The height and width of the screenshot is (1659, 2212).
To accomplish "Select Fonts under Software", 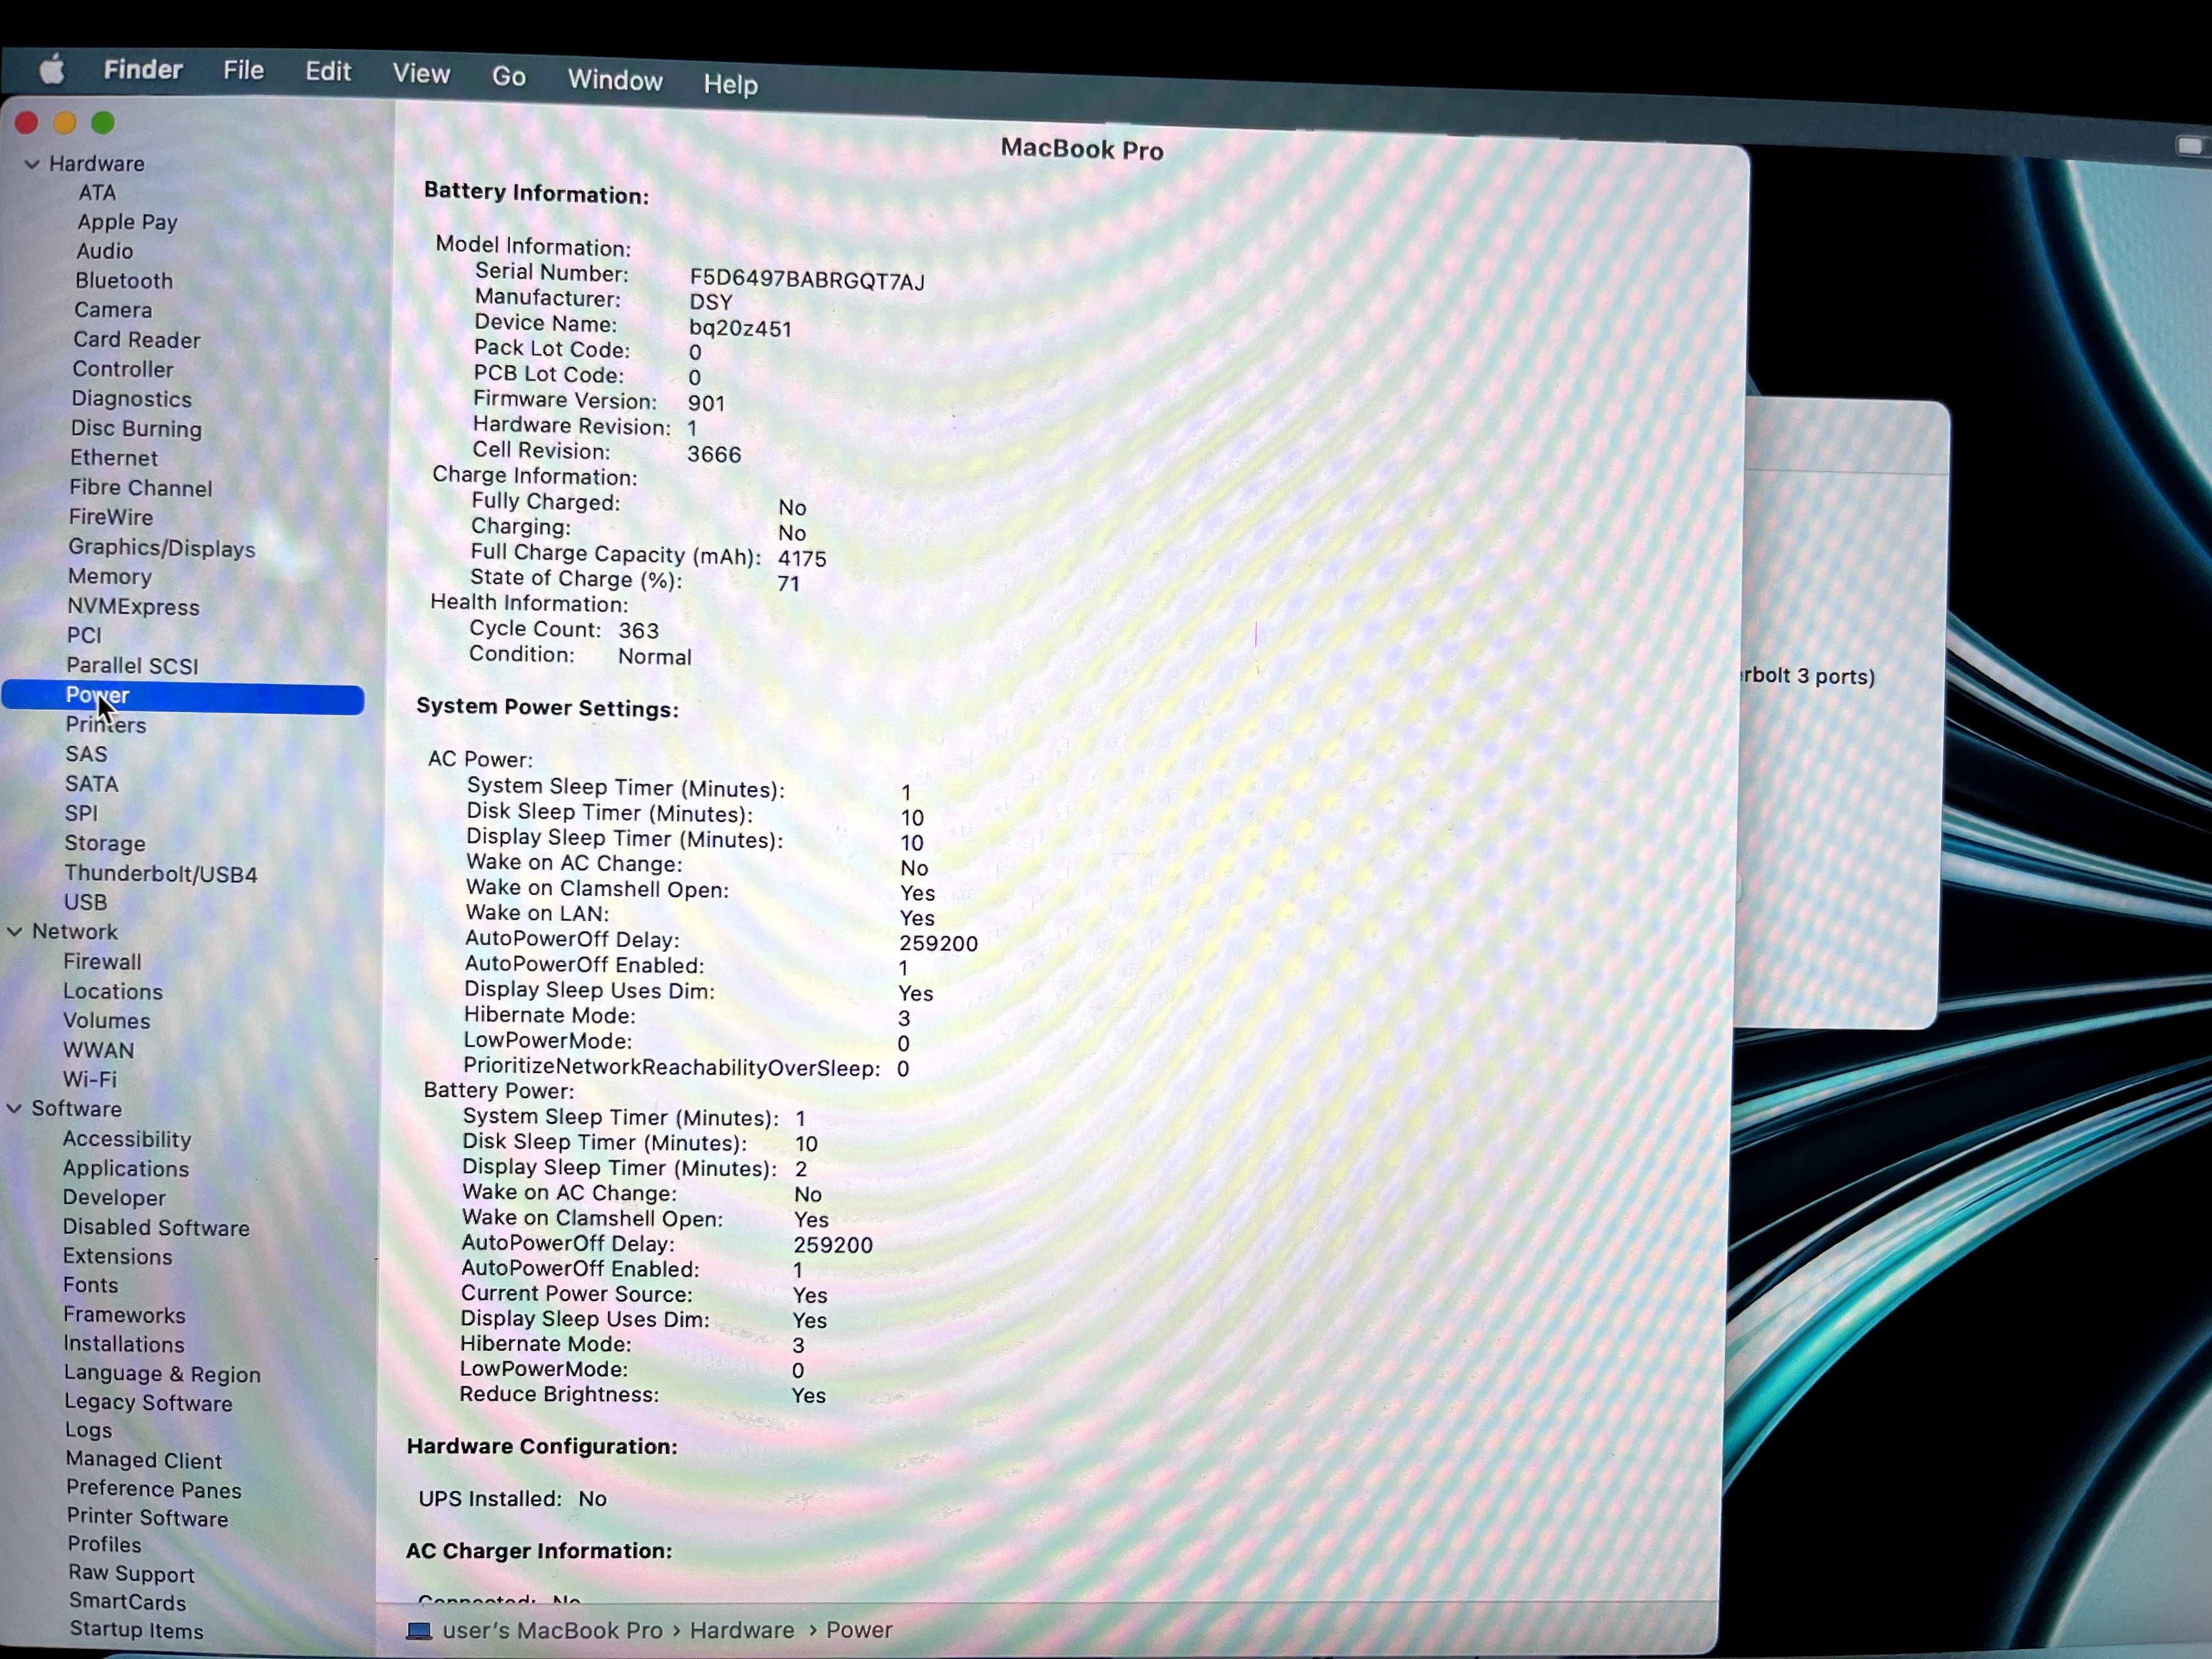I will (x=91, y=1286).
